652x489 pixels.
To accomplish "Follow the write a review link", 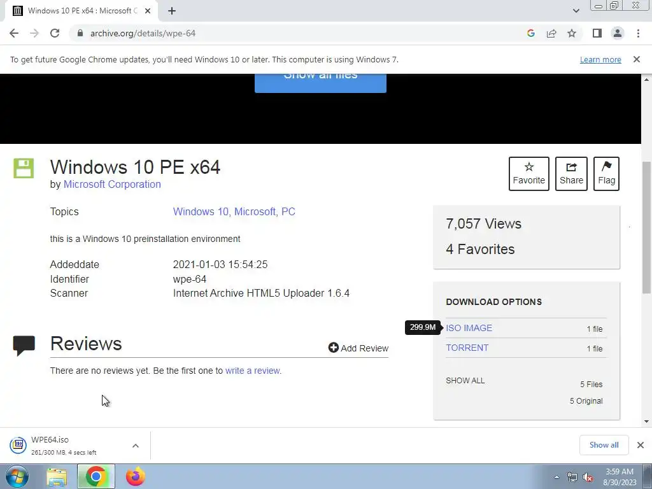I will 252,371.
